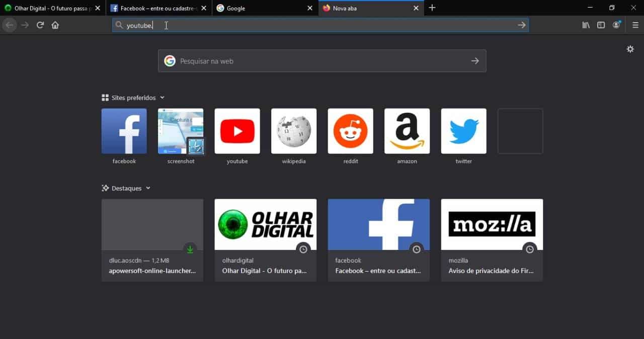Click the address bar go arrow

click(x=522, y=25)
